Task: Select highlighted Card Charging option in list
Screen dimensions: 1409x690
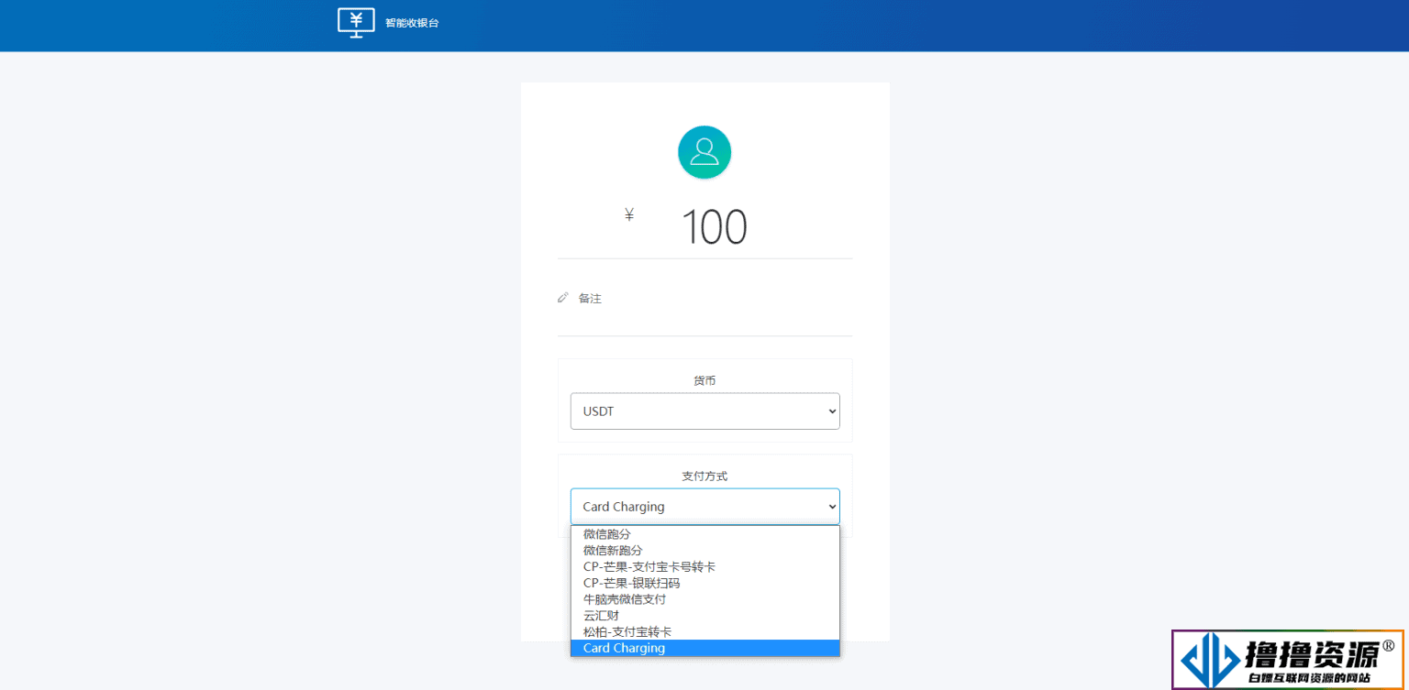Action: click(x=704, y=648)
